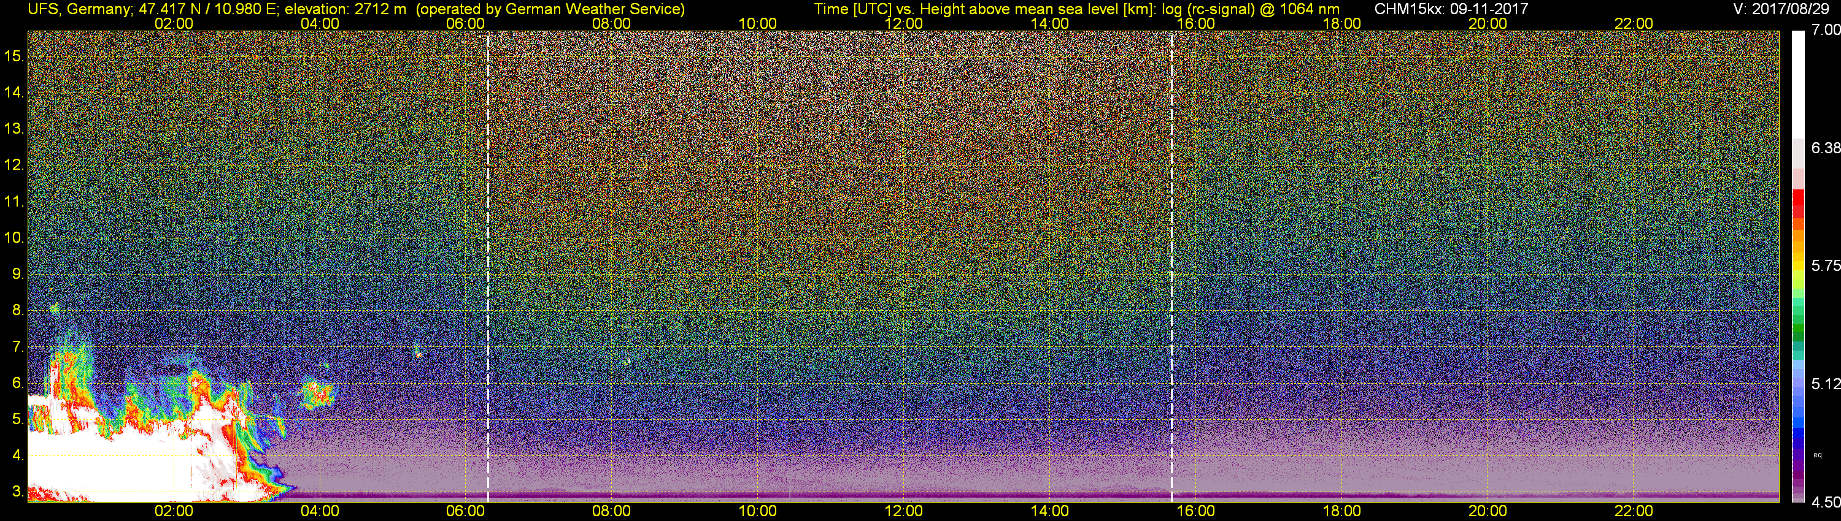The height and width of the screenshot is (521, 1841).
Task: Click the 02:00 label on the top time axis
Action: (174, 23)
